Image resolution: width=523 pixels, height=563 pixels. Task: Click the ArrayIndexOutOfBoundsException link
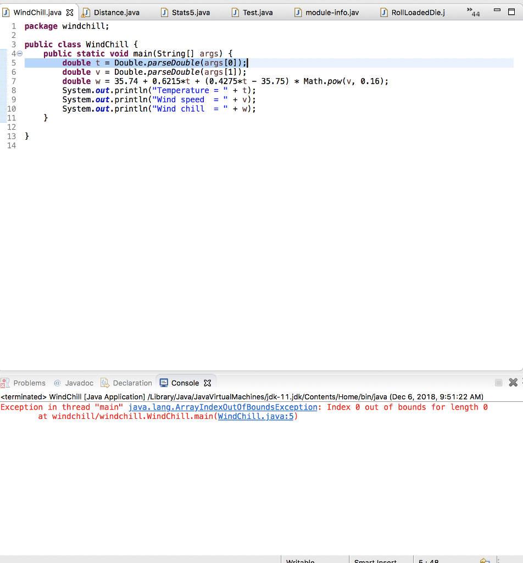221,407
